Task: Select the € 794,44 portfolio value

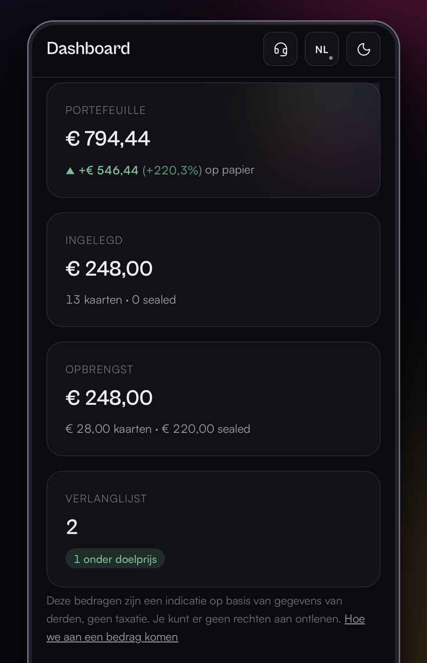Action: coord(108,139)
